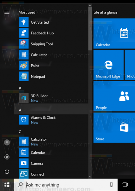
Task: Select Camera text label
Action: (x=37, y=164)
